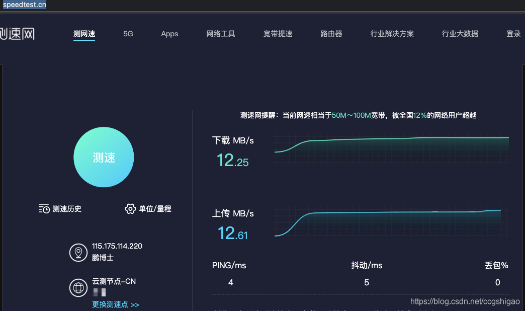Click the download speed graph
525x311 pixels.
(391, 148)
